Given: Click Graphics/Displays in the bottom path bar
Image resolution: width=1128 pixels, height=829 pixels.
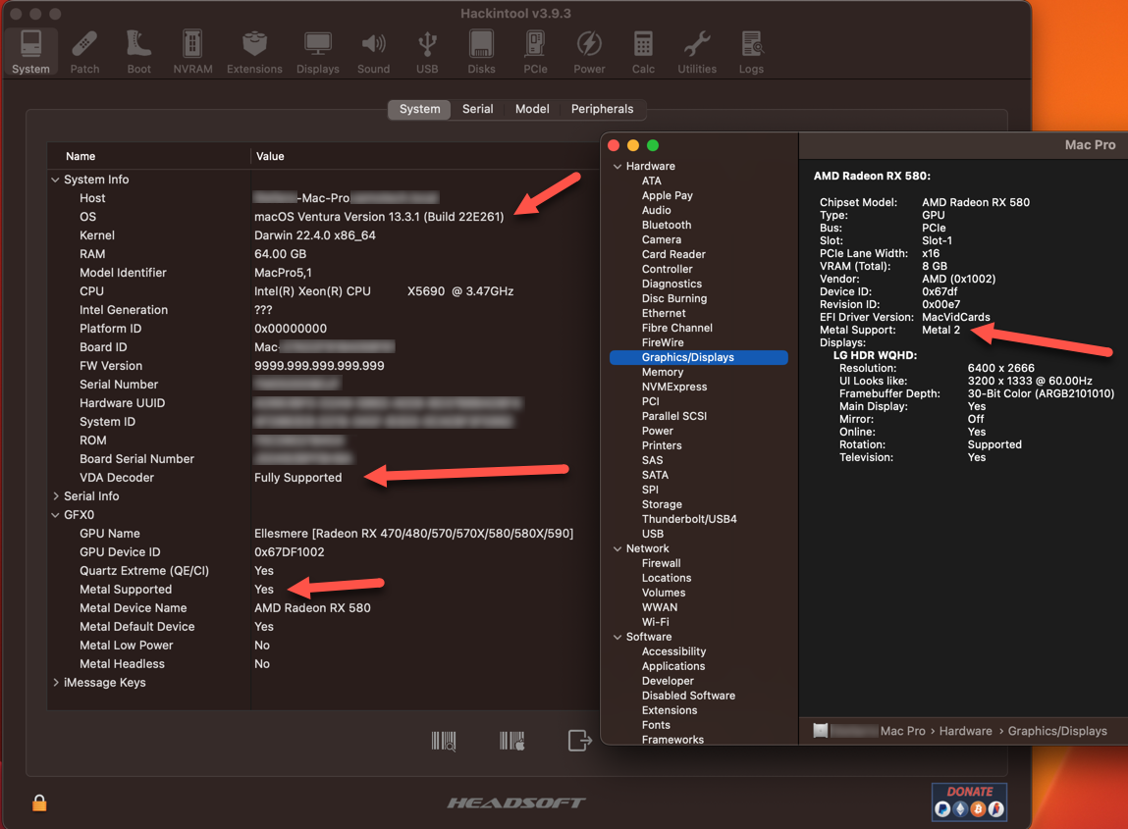Looking at the screenshot, I should point(1057,731).
